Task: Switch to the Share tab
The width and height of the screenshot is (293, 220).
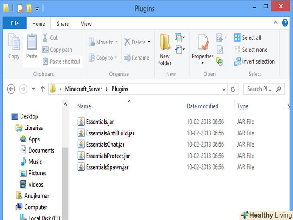Action: tap(63, 23)
